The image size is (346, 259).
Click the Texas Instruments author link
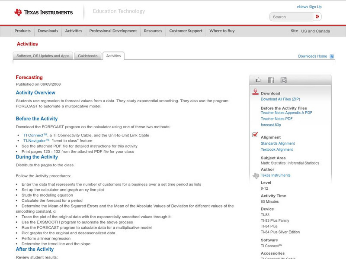[x=276, y=175]
